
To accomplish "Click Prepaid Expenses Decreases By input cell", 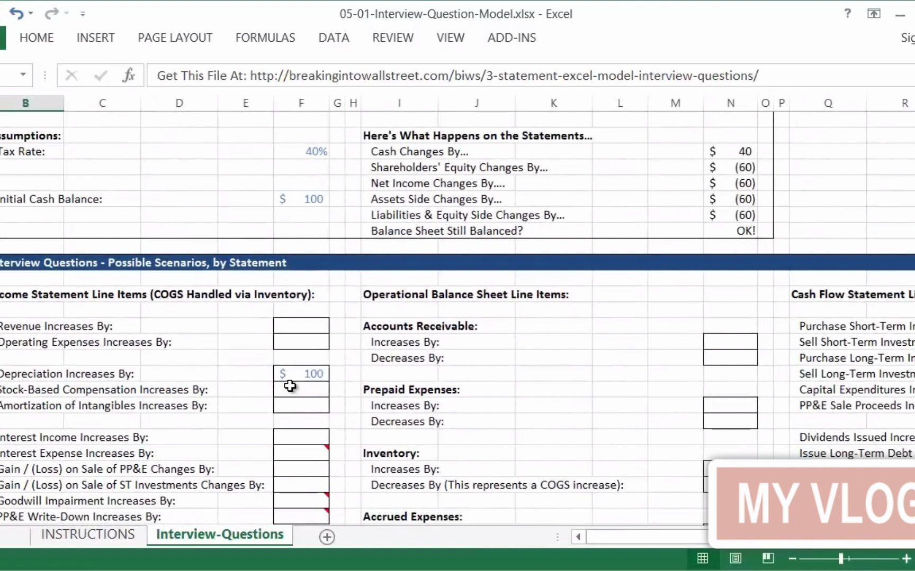I will coord(730,421).
